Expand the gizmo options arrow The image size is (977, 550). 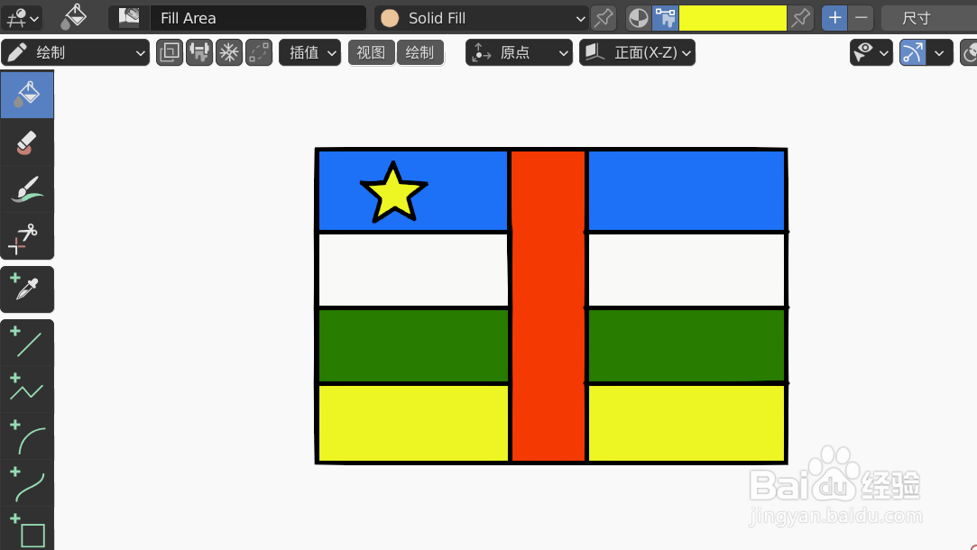[940, 53]
